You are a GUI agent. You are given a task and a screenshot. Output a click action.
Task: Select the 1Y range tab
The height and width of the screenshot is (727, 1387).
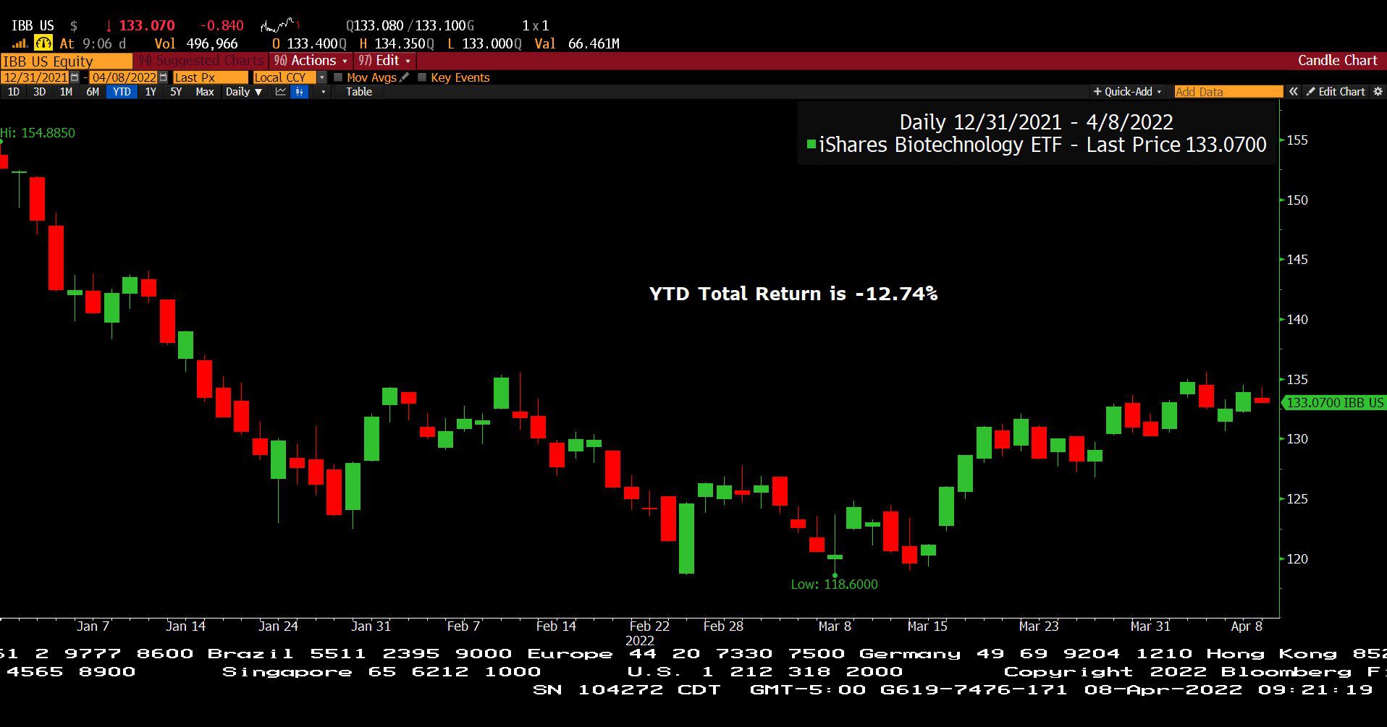[151, 92]
